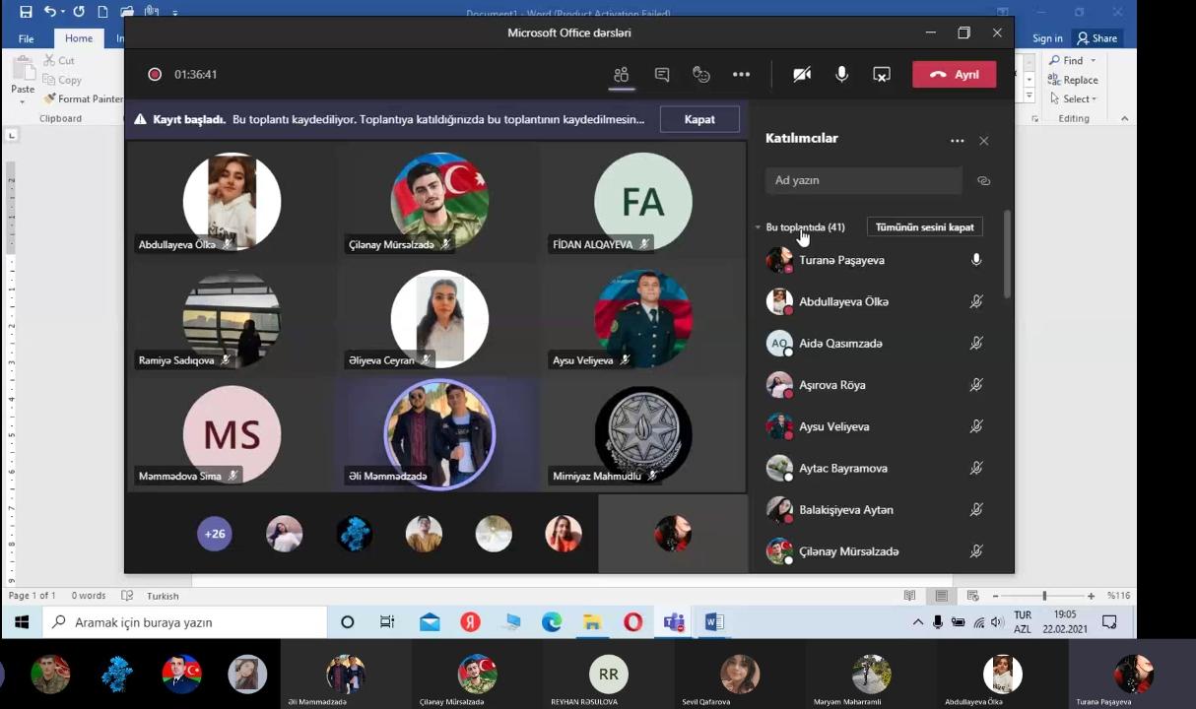
Task: Click the share screen icon
Action: 882,75
